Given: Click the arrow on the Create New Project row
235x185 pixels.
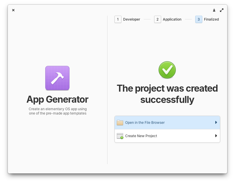Looking at the screenshot, I should (216, 136).
